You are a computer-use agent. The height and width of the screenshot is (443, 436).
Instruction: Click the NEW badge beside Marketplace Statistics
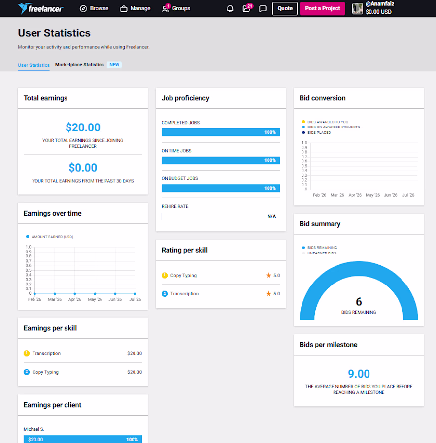[x=114, y=65]
